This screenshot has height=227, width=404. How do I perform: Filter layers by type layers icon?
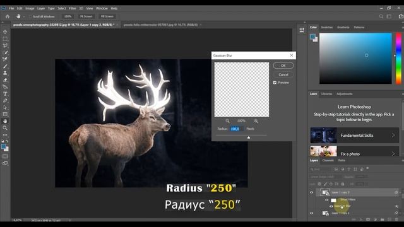click(x=349, y=169)
